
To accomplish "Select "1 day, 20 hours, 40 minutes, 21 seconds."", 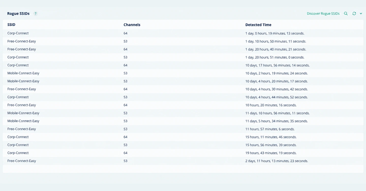I will tap(276, 49).
